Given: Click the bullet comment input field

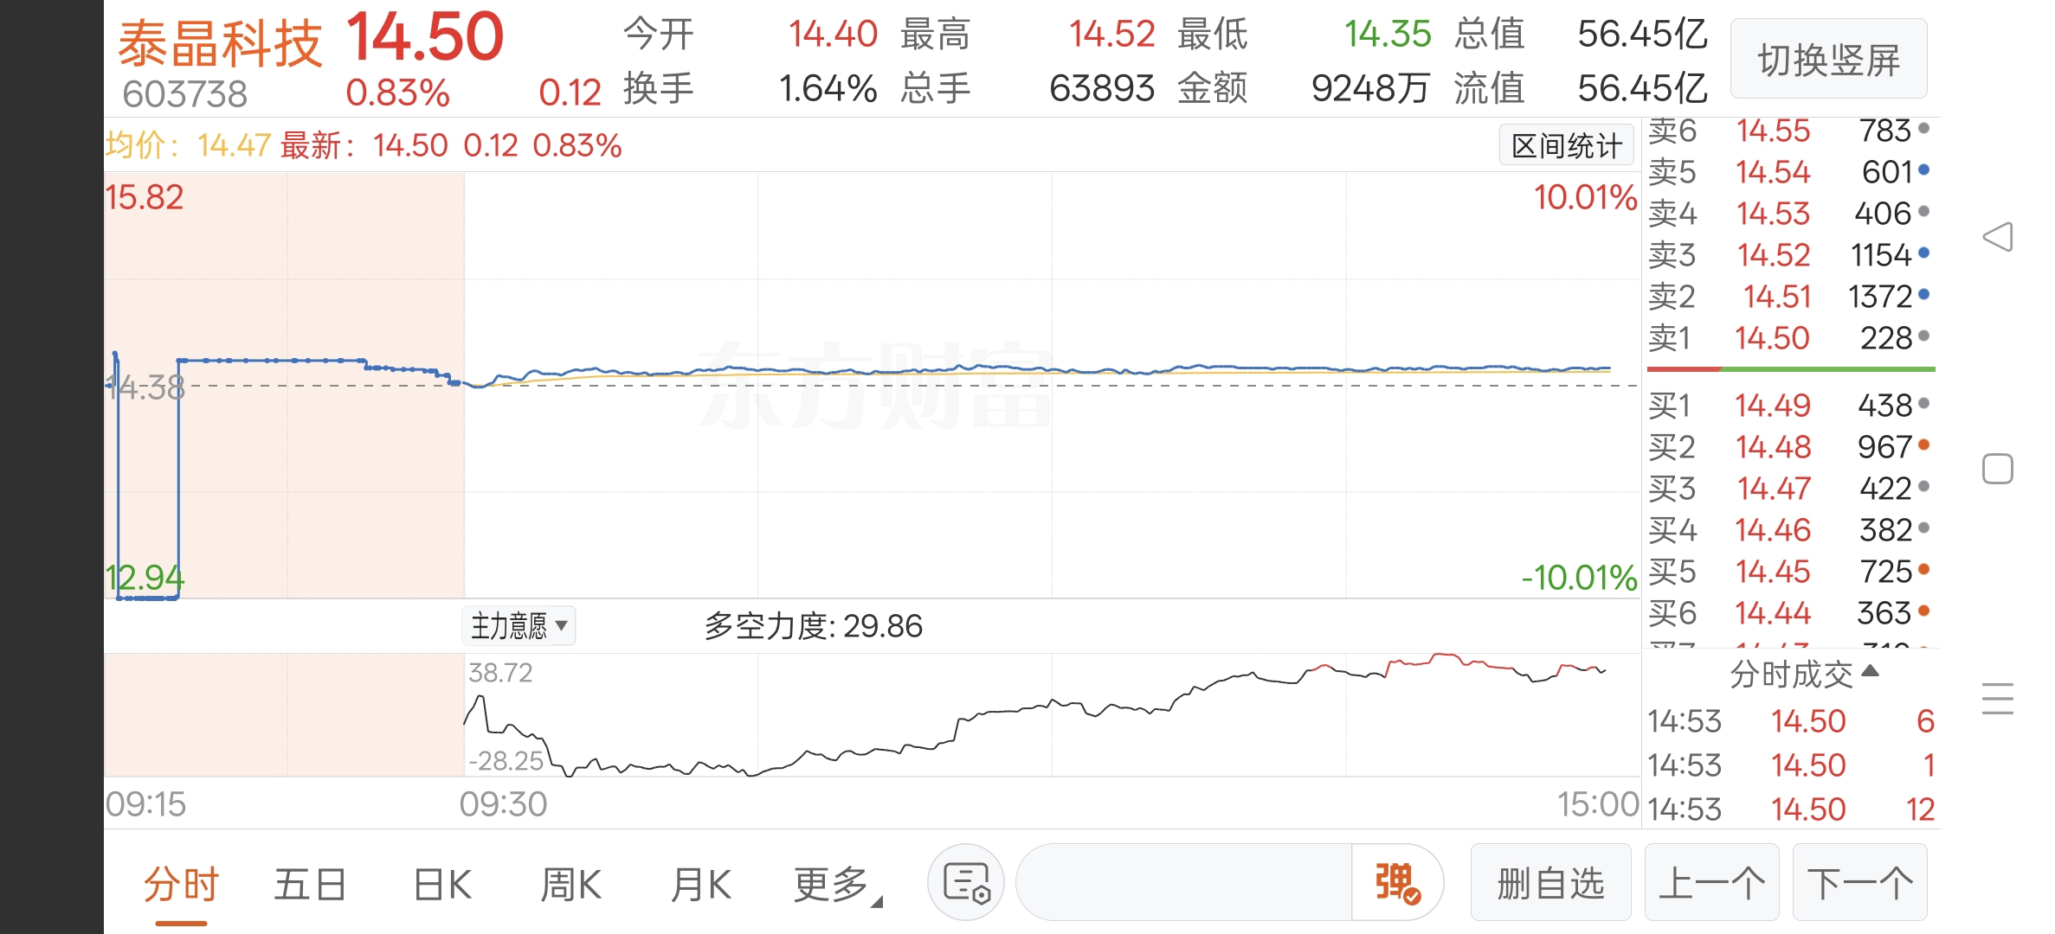Looking at the screenshot, I should 1183,882.
